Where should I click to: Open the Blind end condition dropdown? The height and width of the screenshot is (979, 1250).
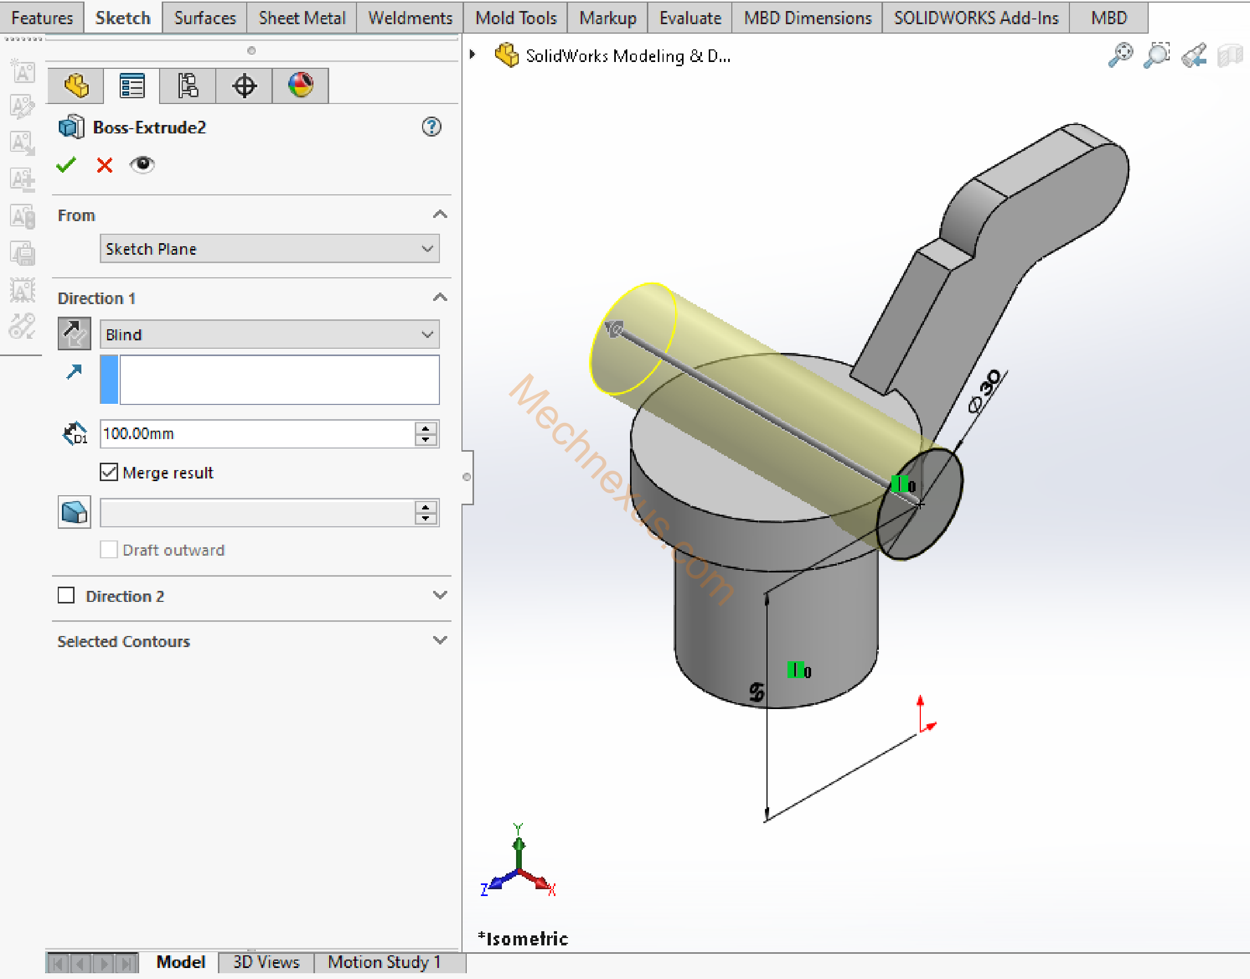click(269, 334)
